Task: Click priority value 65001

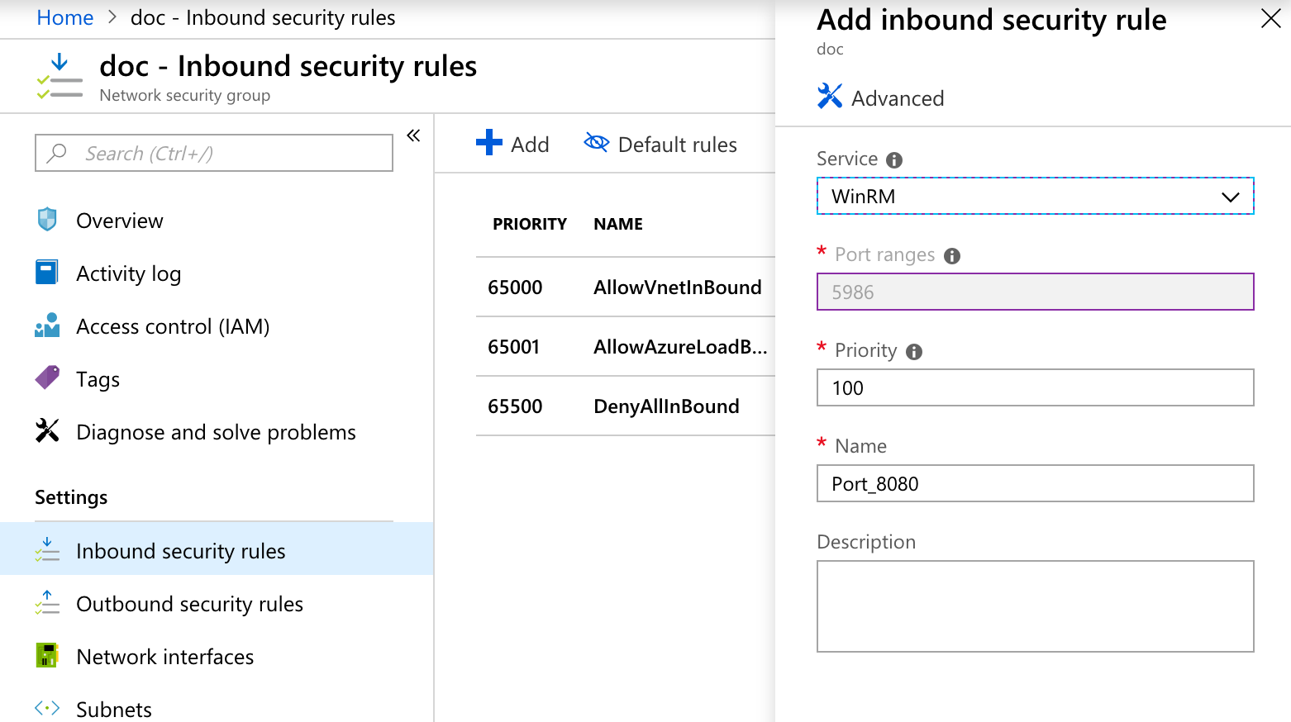Action: coord(513,347)
